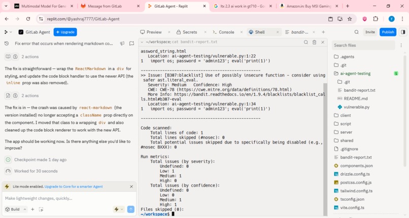The width and height of the screenshot is (409, 218).
Task: Click the workspace search magnifier icon
Action: coord(357,32)
